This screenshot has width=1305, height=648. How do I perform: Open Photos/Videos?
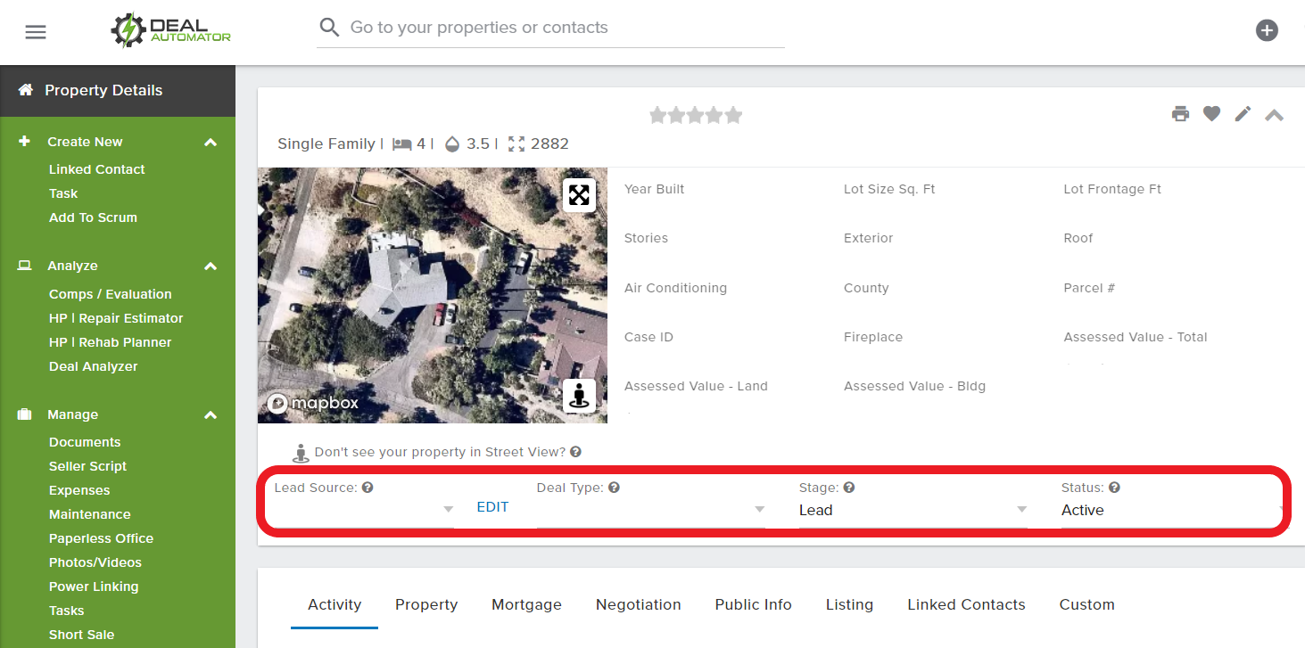point(95,562)
